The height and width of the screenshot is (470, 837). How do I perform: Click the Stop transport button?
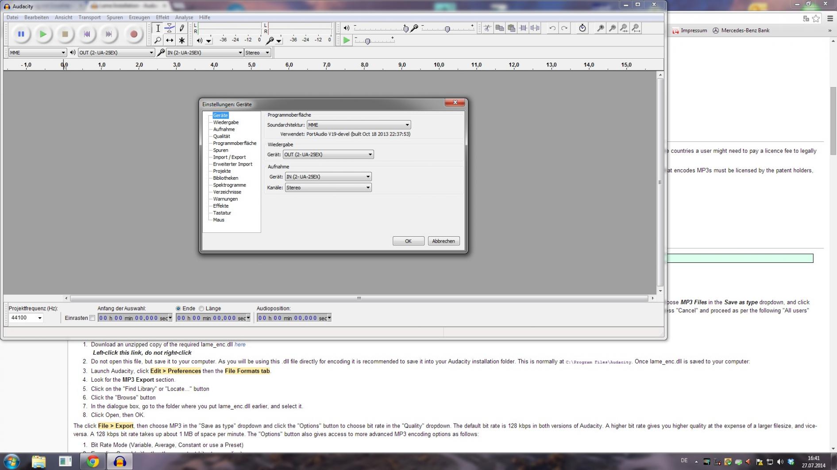tap(65, 34)
